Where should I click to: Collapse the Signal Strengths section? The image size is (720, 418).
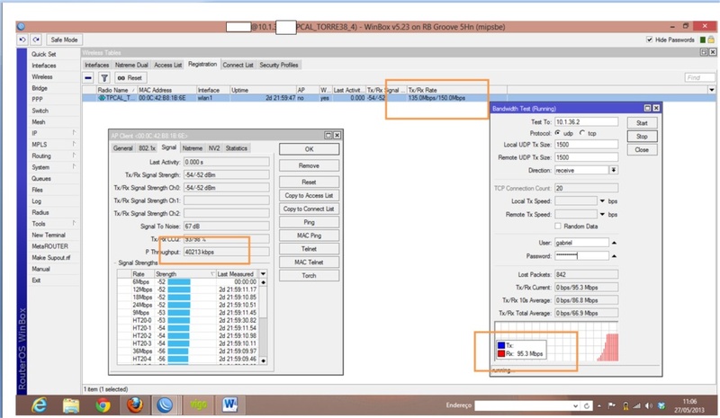point(114,262)
